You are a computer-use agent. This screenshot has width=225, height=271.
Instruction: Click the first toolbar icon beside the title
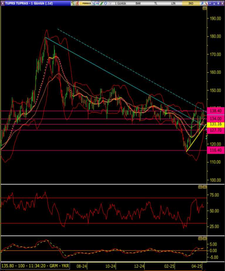[73, 3]
